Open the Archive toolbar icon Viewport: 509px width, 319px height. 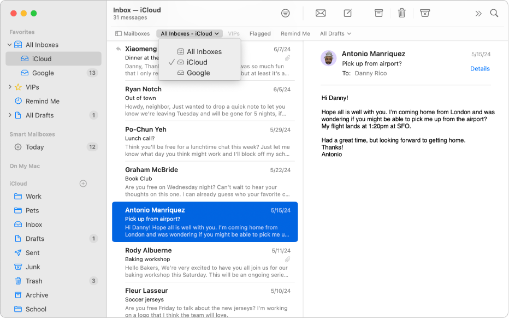point(378,13)
